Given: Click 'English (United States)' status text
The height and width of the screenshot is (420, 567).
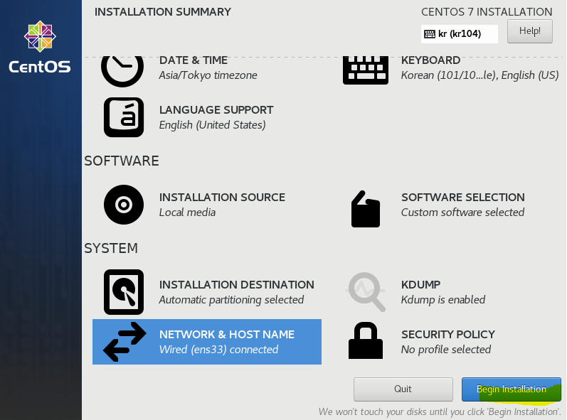Looking at the screenshot, I should point(212,125).
